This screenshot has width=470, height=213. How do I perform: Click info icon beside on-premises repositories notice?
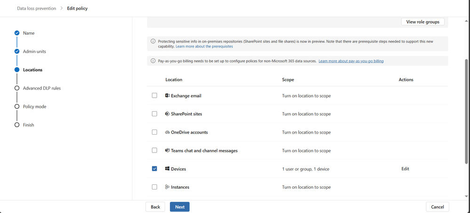(x=153, y=41)
